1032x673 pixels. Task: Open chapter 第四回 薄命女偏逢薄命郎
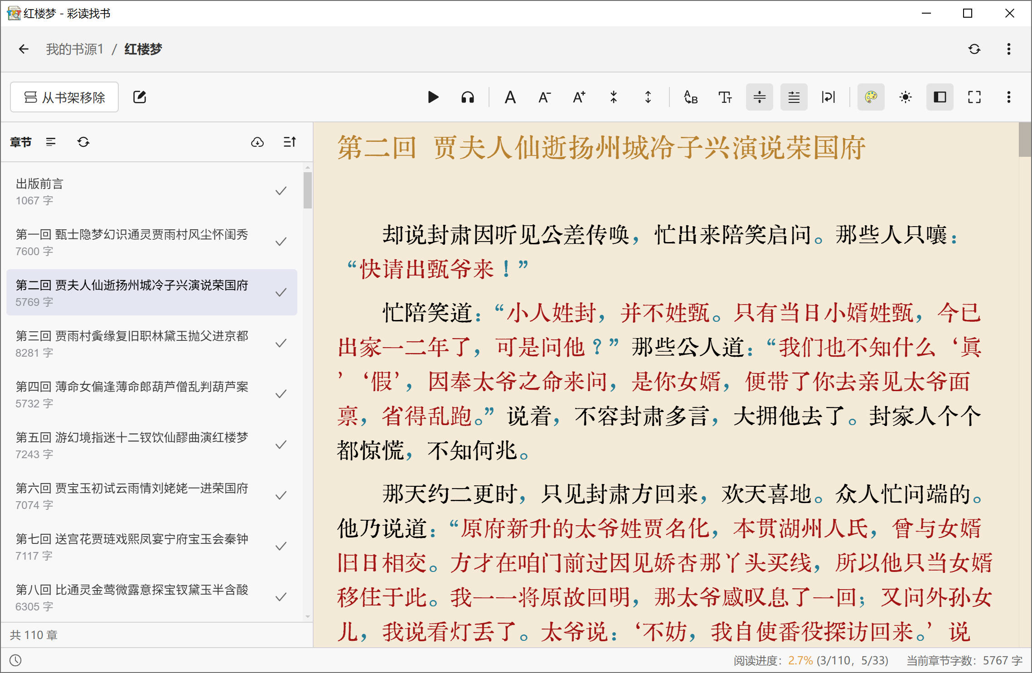pos(152,394)
